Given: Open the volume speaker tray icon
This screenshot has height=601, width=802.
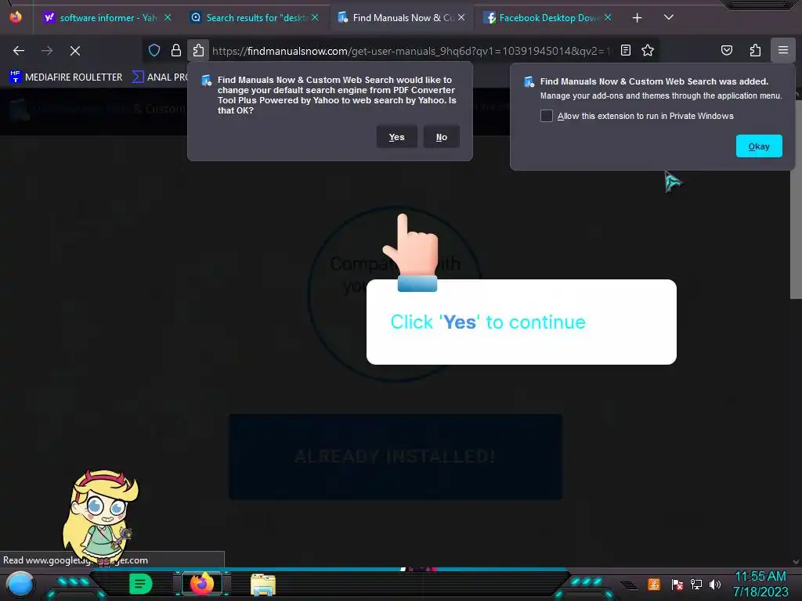Looking at the screenshot, I should point(715,584).
